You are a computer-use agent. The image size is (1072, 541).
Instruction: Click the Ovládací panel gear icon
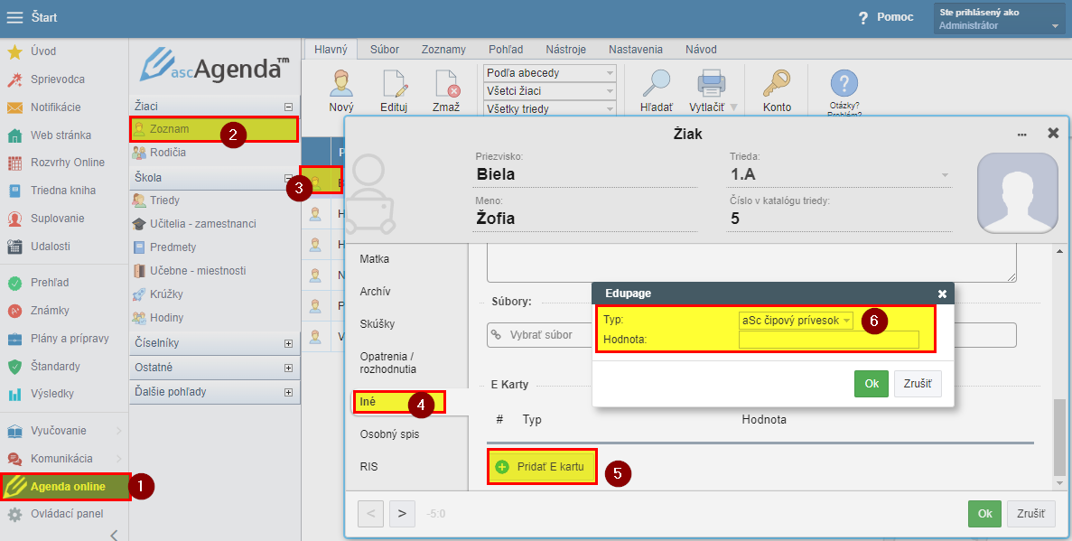14,514
